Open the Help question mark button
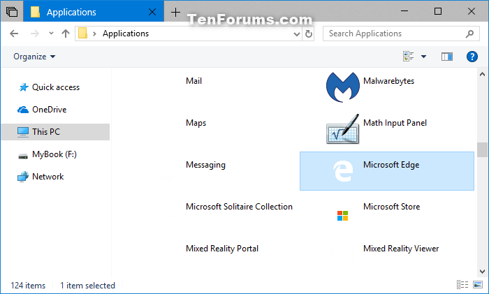Screen dimensions: 489x294 (x=472, y=57)
